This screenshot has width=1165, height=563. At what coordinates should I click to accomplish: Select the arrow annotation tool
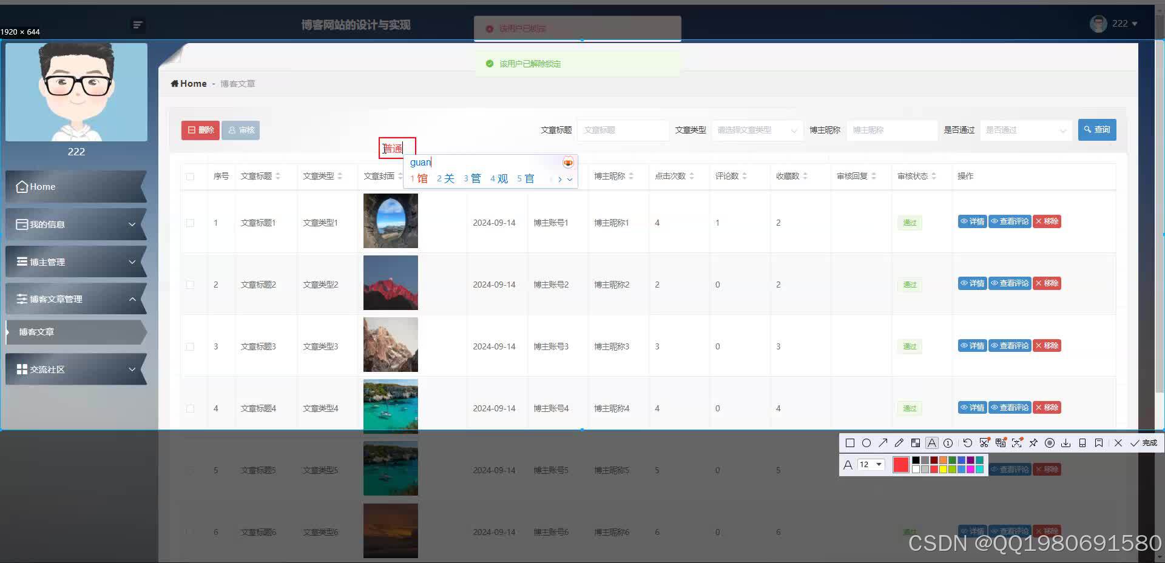click(x=883, y=443)
